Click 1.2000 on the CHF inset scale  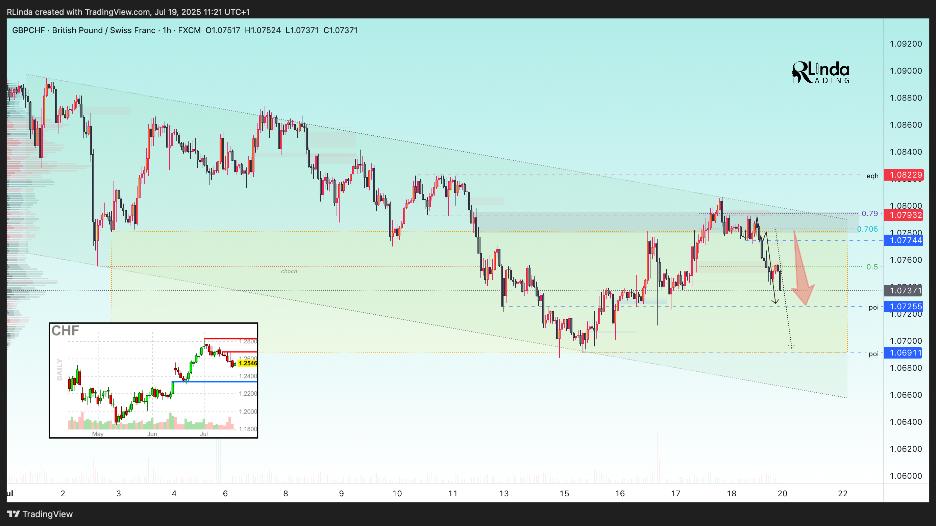click(248, 412)
